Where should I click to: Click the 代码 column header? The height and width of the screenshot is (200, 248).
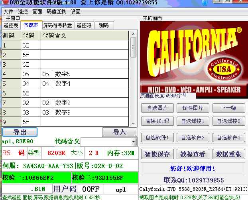tap(31, 35)
